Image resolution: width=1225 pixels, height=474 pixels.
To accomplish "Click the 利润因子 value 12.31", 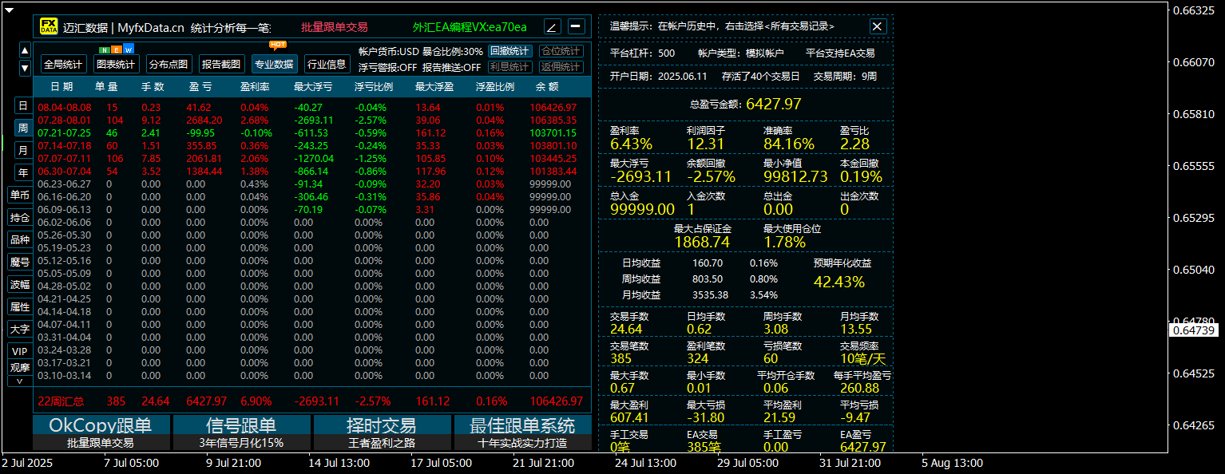I will coord(706,144).
